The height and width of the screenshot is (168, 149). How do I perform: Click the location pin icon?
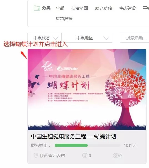point(36,156)
